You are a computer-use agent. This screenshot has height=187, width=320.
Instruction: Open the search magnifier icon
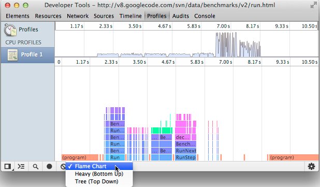36,167
